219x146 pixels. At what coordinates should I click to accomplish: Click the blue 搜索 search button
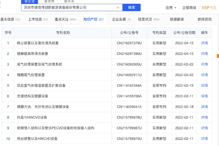131,7
